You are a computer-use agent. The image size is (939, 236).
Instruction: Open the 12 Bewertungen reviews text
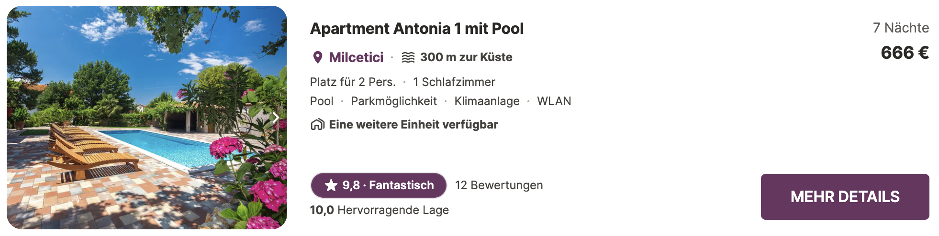[x=499, y=185]
